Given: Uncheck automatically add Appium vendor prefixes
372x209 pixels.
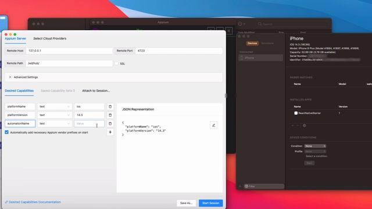Looking at the screenshot, I should (x=6, y=132).
